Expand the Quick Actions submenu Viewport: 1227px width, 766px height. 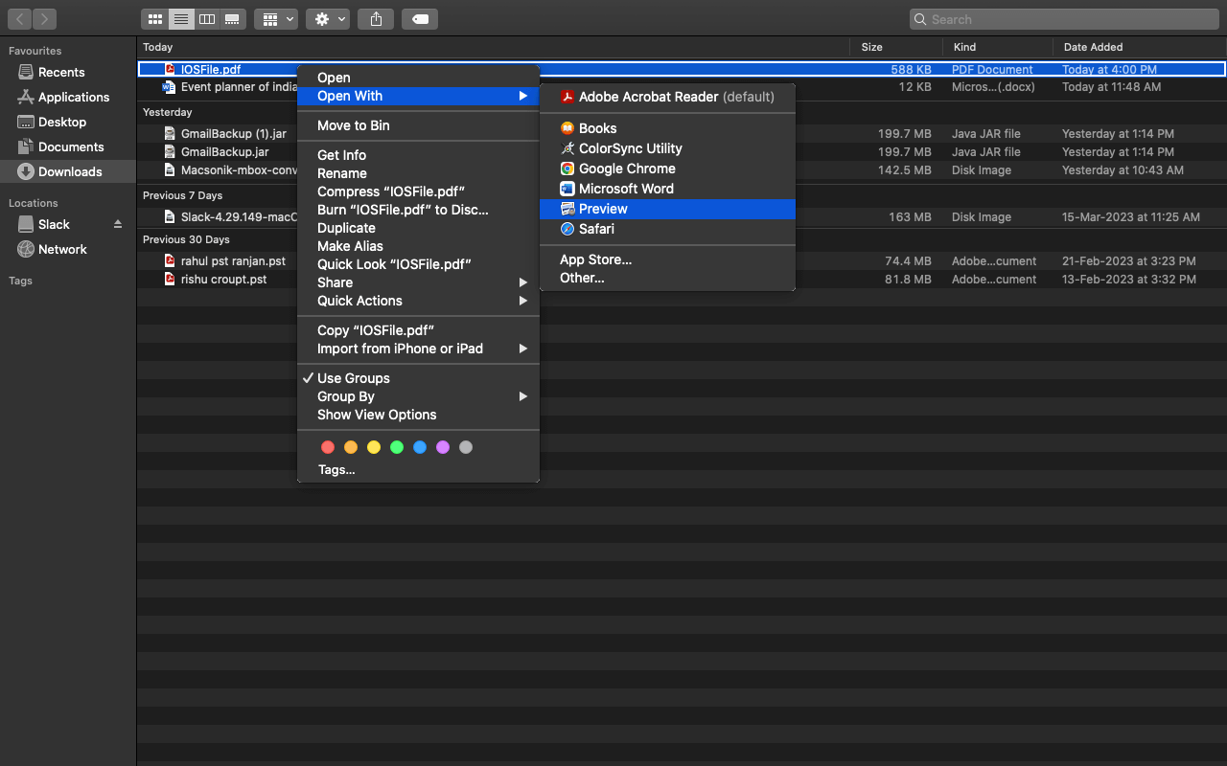tap(418, 301)
